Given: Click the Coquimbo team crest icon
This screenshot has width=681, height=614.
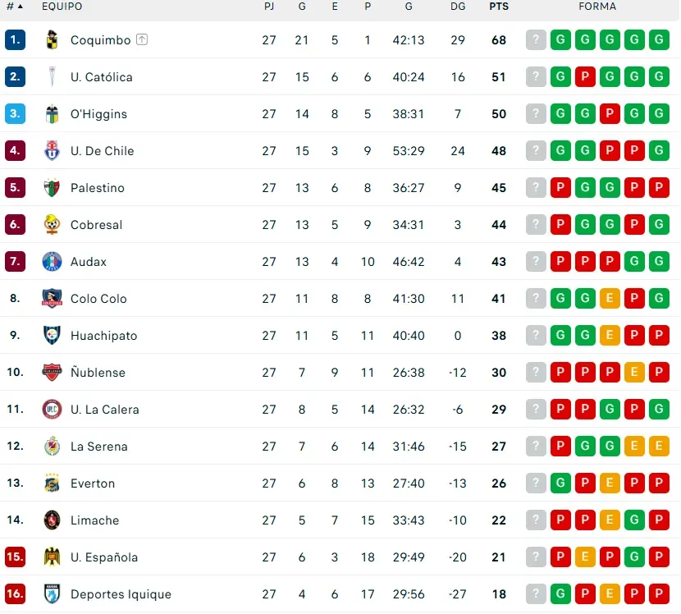Looking at the screenshot, I should coord(52,39).
